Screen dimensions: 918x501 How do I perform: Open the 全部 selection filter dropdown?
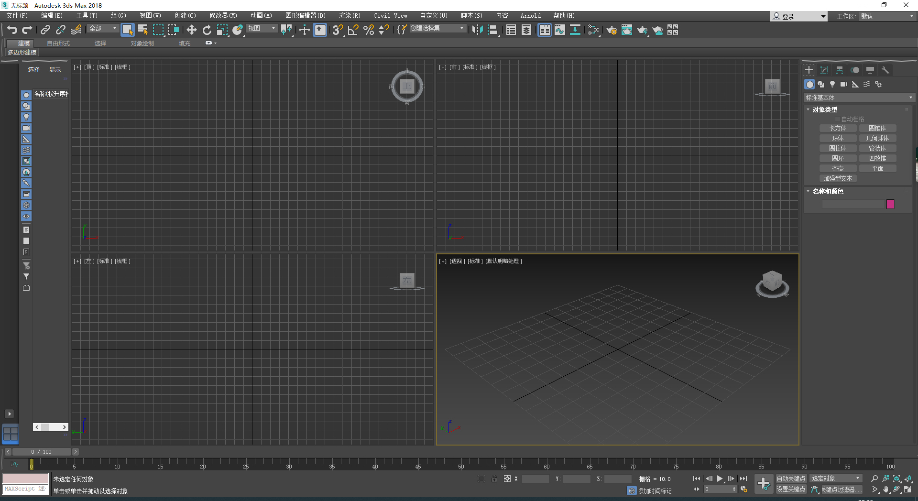tap(103, 29)
